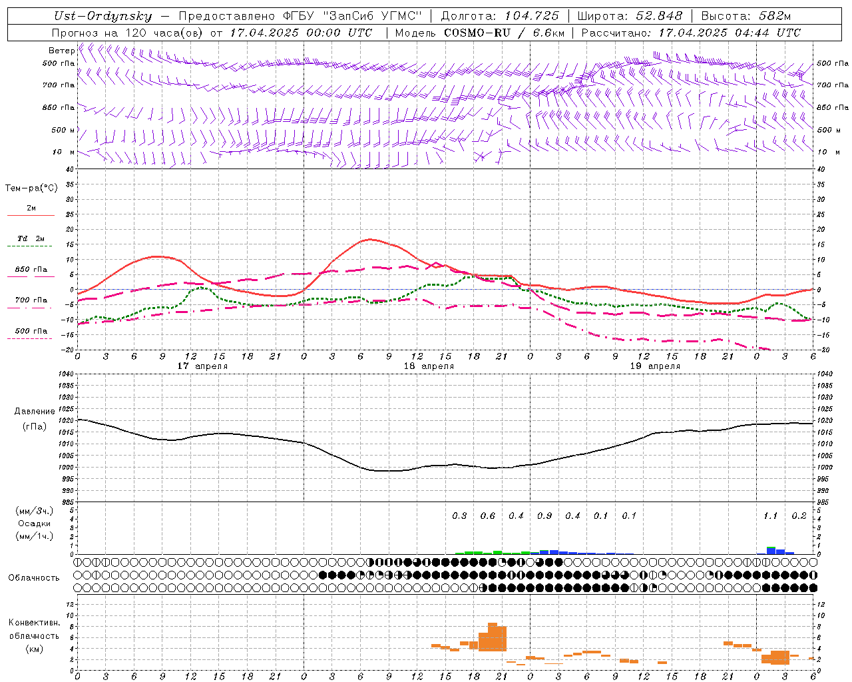Click the "850 гПа" entry in temperature legend

[31, 270]
